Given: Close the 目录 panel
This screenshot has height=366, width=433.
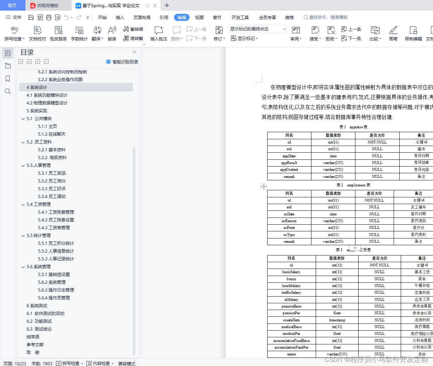Looking at the screenshot, I should tap(134, 52).
